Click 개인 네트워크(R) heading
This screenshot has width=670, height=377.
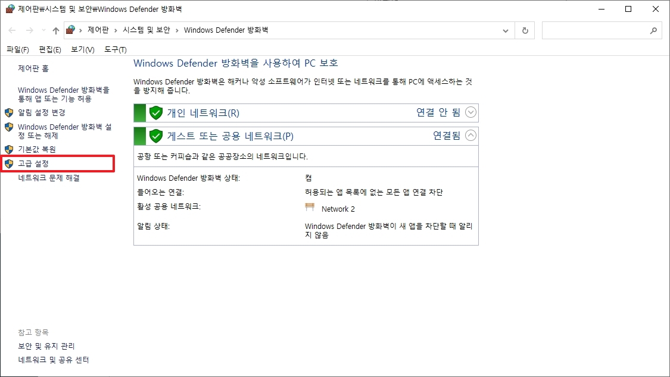[203, 113]
